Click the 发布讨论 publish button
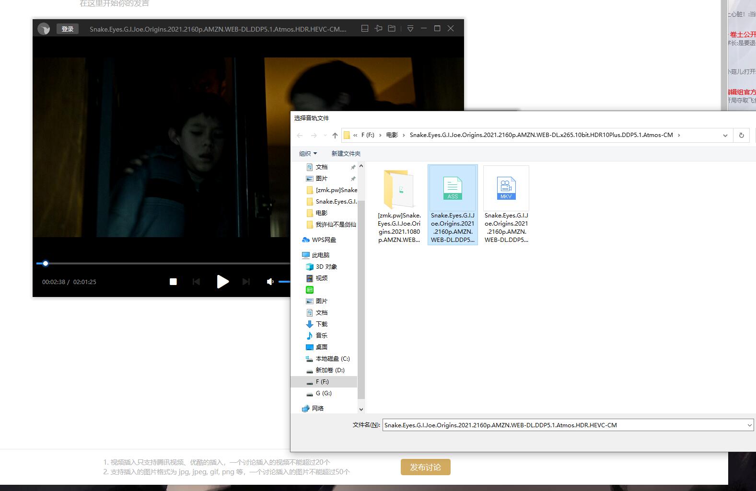The width and height of the screenshot is (756, 491). pos(425,467)
